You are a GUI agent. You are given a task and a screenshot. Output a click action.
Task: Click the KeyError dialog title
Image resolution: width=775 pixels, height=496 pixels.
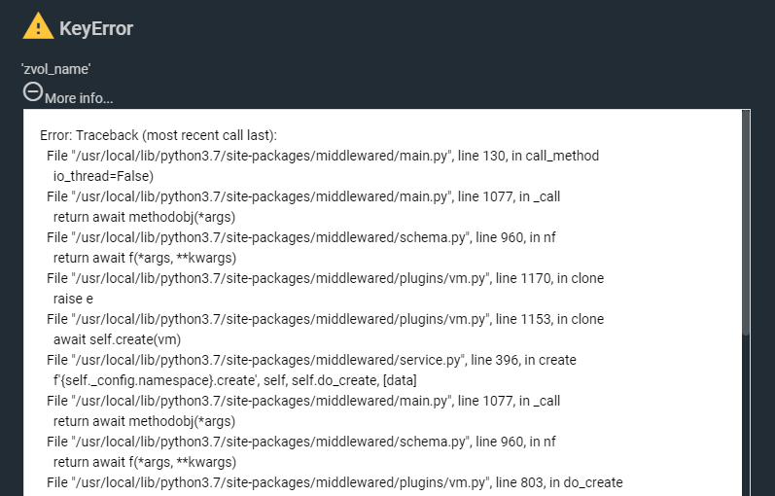coord(96,28)
